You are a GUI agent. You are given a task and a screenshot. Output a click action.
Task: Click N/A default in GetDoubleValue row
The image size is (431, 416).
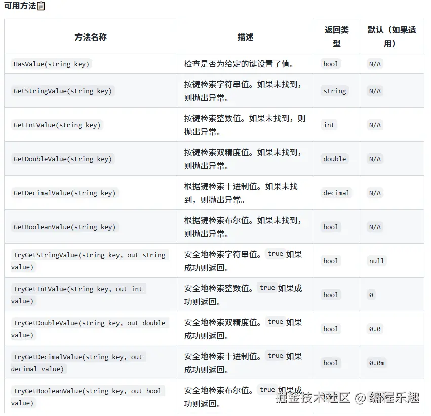[375, 159]
